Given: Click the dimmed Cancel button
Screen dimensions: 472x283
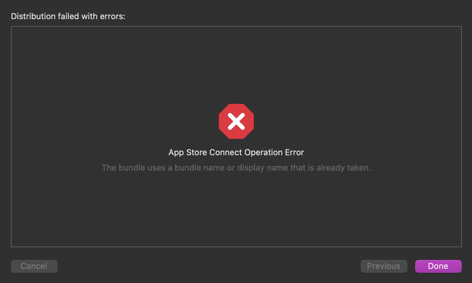Looking at the screenshot, I should point(34,266).
